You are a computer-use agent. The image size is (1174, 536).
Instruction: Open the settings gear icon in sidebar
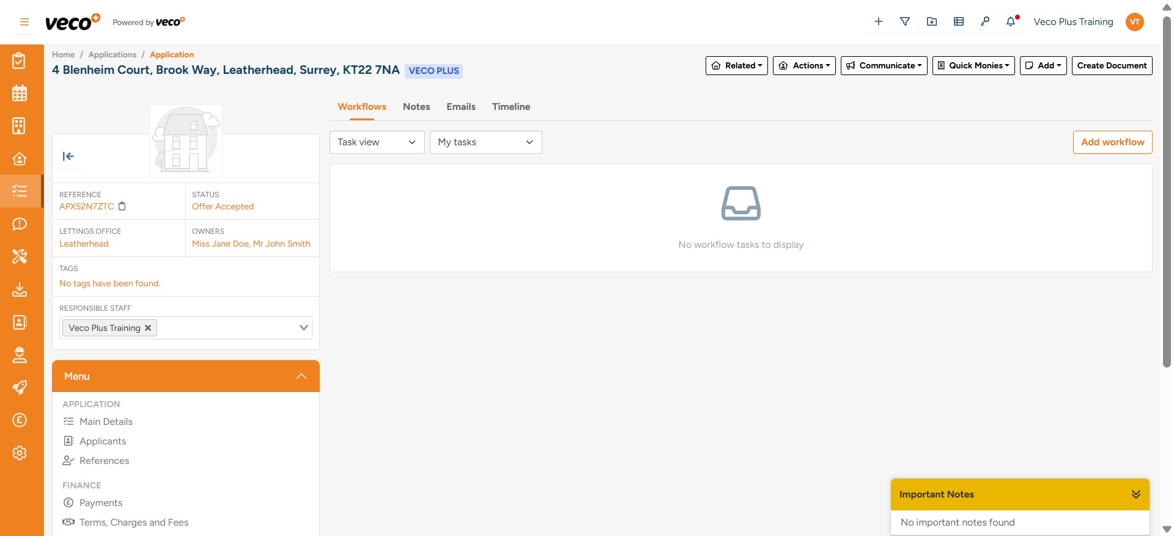(20, 453)
